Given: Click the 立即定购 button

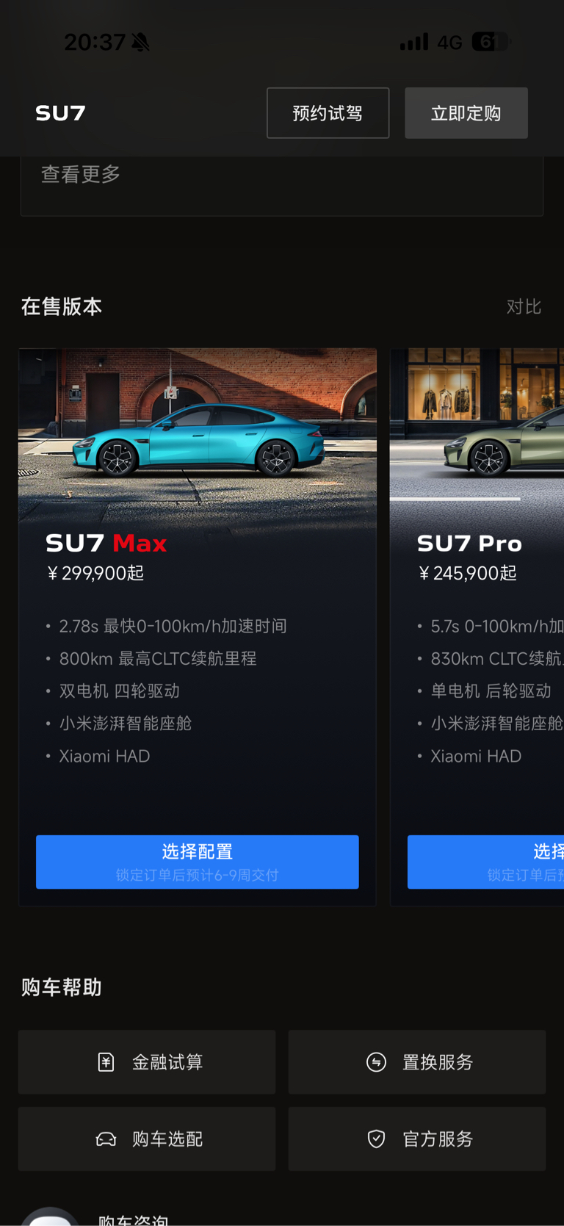Looking at the screenshot, I should coord(466,113).
